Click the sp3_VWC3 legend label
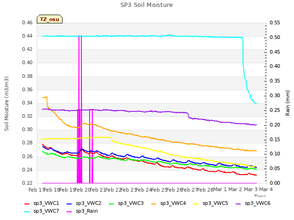This screenshot has height=220, width=294. click(x=130, y=203)
